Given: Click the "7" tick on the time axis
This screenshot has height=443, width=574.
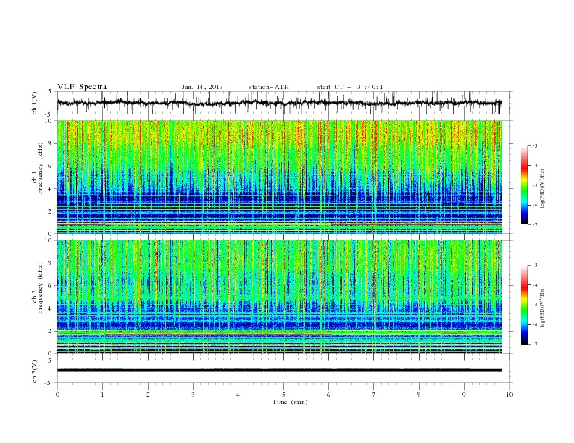Looking at the screenshot, I should click(374, 395).
